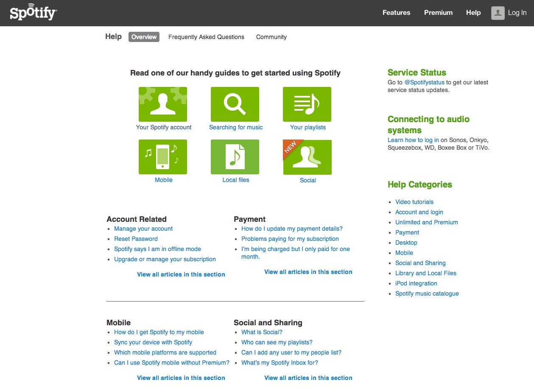Open What is Social? article
Screen dimensions: 534x391
point(262,332)
